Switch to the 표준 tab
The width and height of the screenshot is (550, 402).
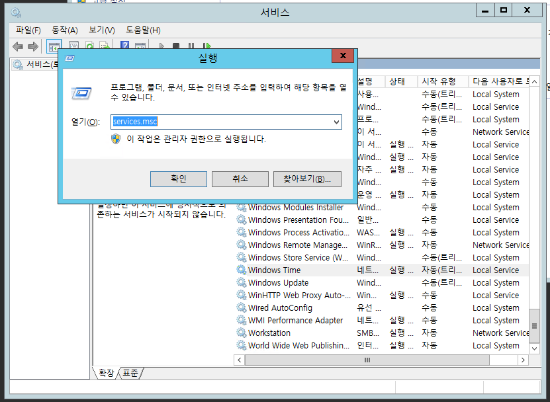[130, 373]
